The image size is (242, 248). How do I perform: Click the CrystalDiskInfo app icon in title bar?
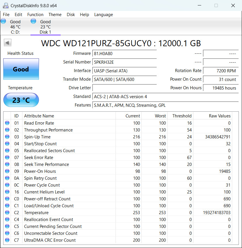point(6,5)
